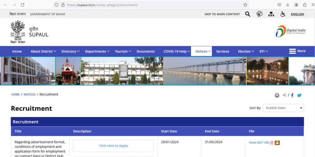Click the start date 29/01/2024 cell
315x157 pixels.
170,142
